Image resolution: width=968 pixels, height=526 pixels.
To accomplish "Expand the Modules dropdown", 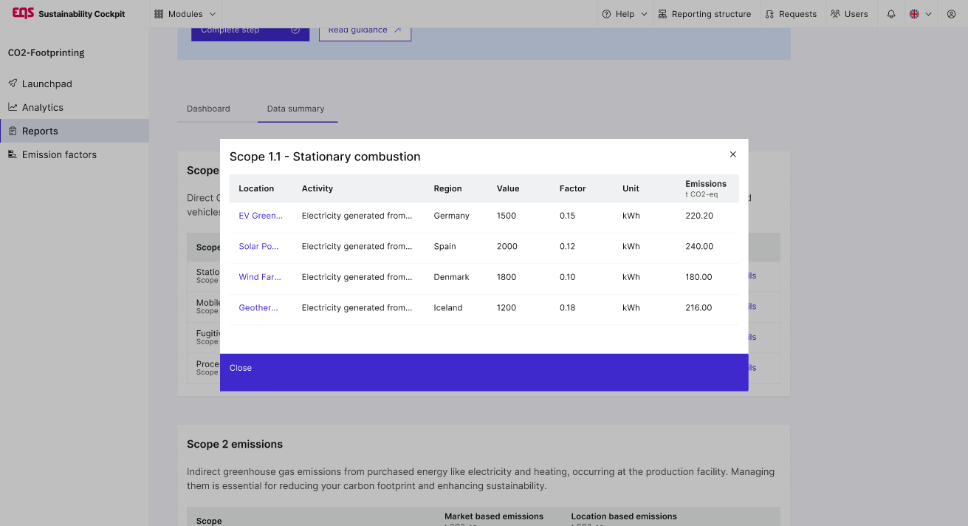I will coord(185,14).
